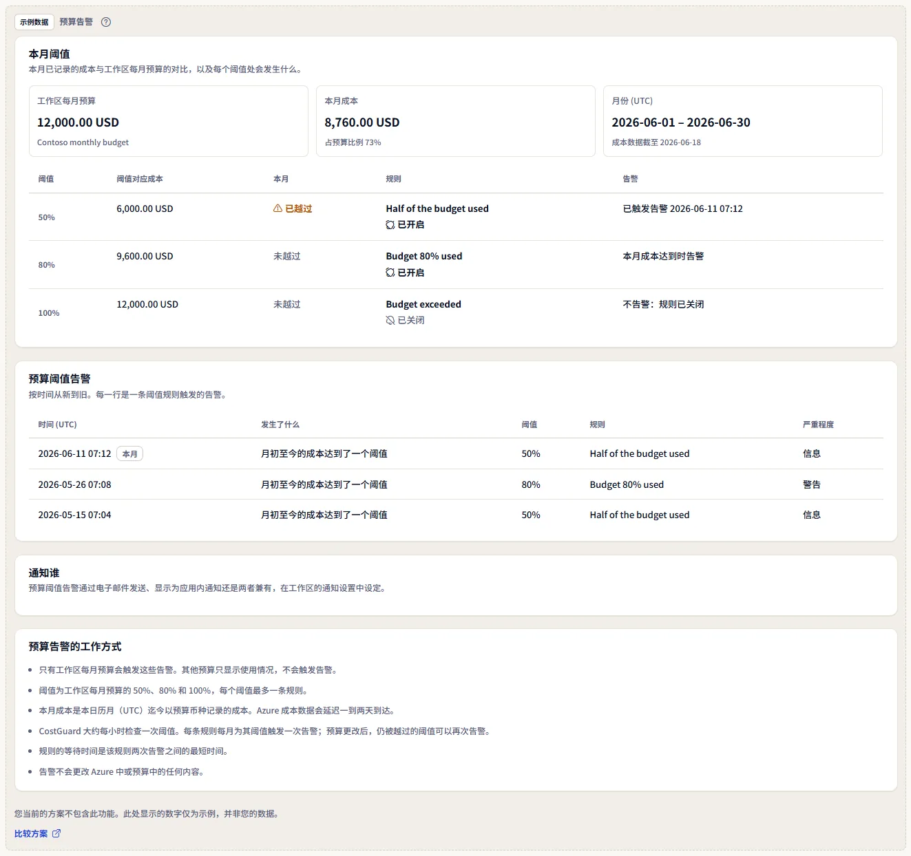The height and width of the screenshot is (856, 911).
Task: Click the bell icon under Half of the budget used in the 6,000.00 USD row
Action: pos(390,225)
